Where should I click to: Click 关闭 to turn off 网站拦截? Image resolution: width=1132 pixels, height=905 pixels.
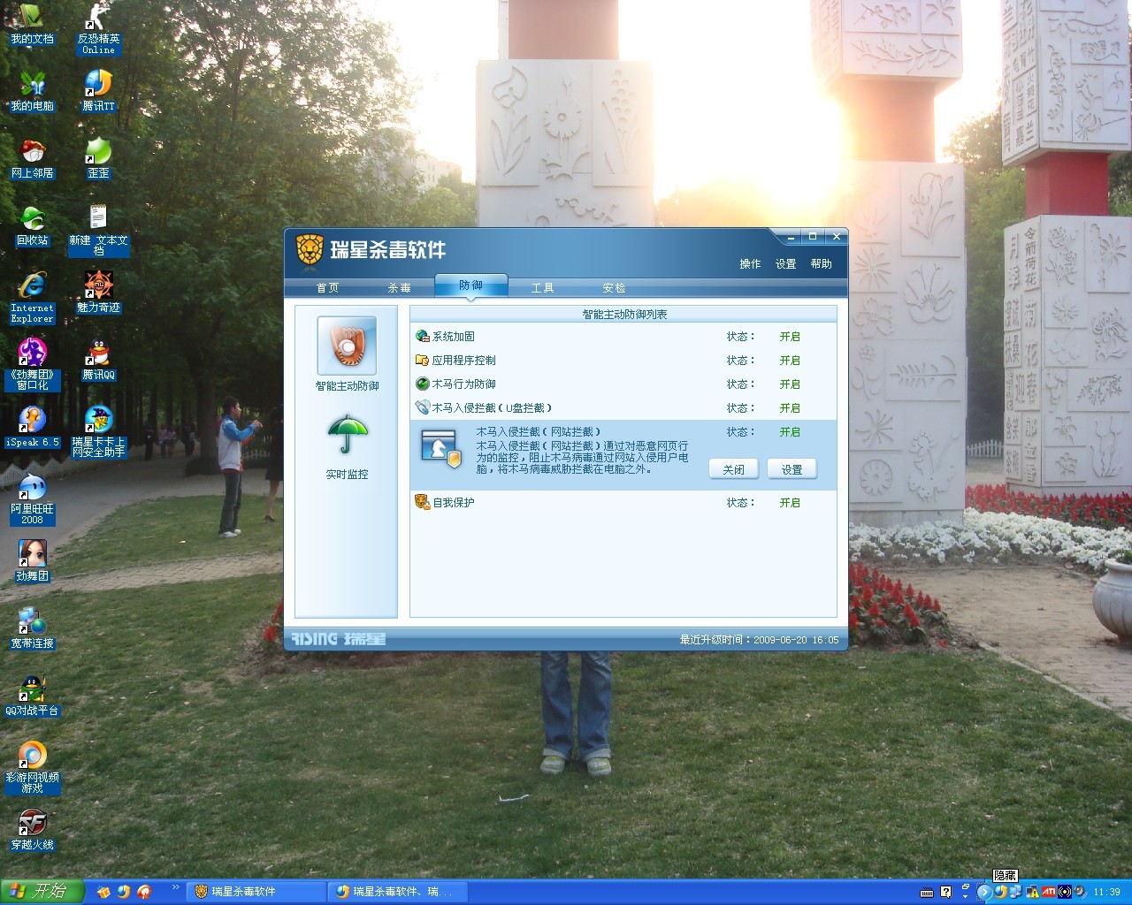tap(734, 469)
